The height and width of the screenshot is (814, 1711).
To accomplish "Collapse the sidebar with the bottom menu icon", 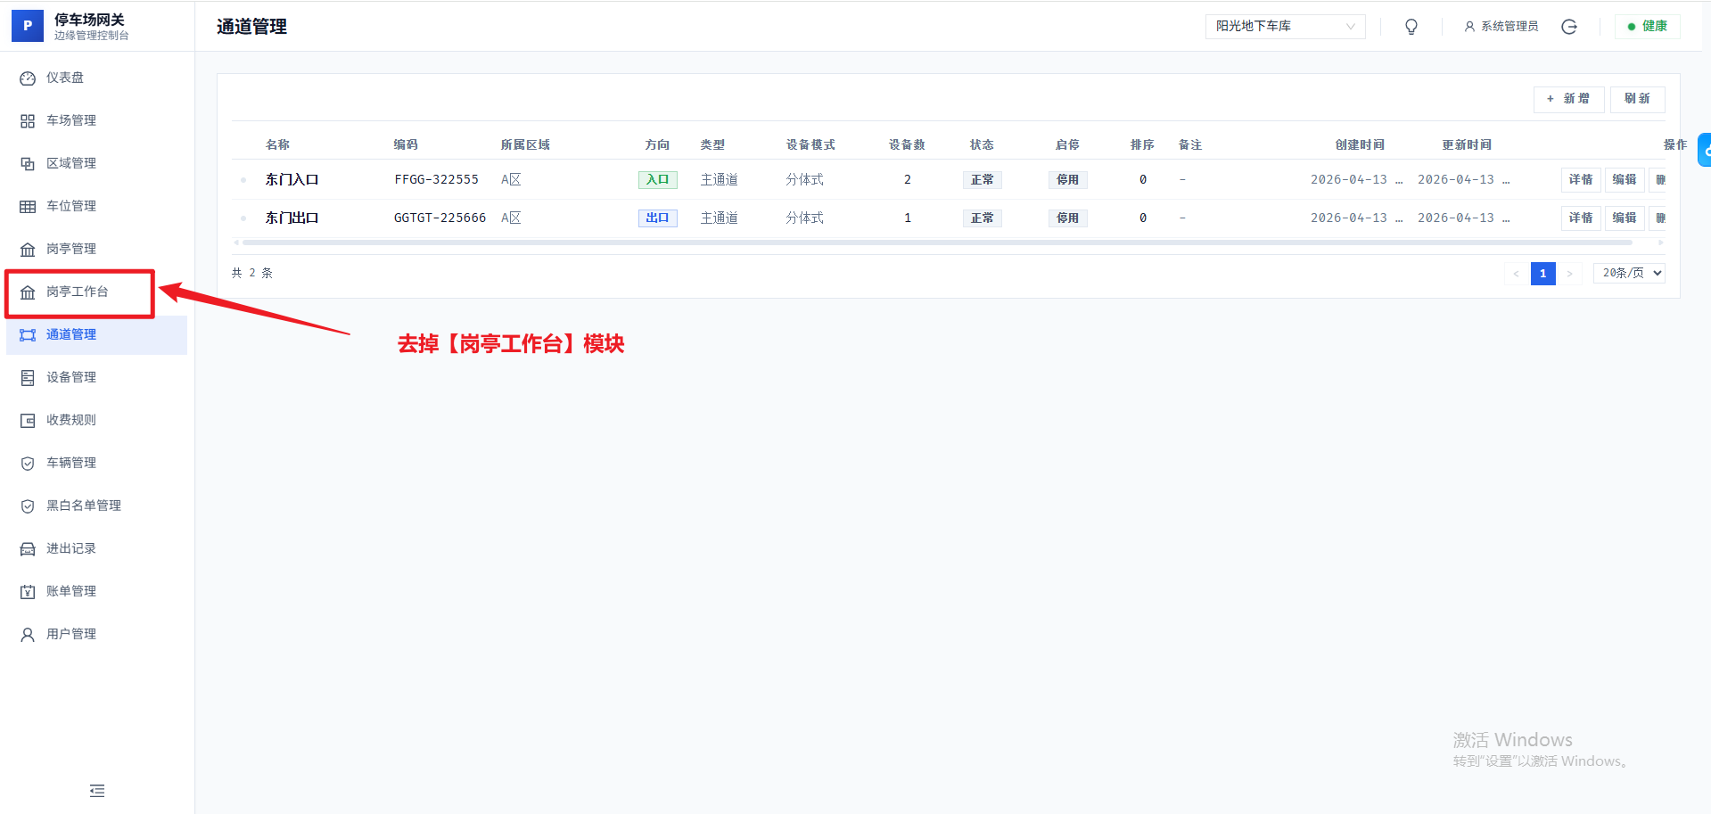I will coord(97,791).
